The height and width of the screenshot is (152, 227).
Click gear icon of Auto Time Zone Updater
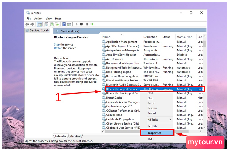104,55
